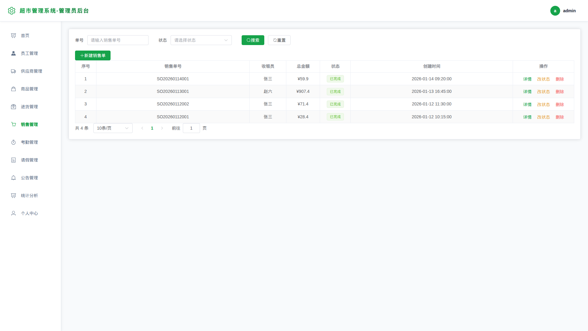Open 详情 for order SO20260113001
588x331 pixels.
coord(527,92)
